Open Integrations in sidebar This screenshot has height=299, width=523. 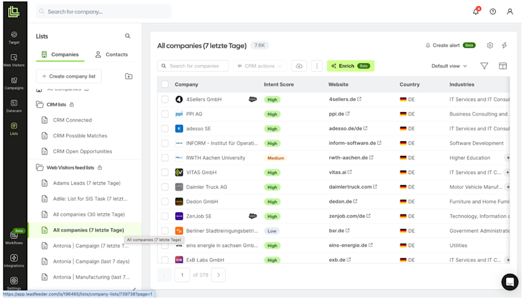14,261
